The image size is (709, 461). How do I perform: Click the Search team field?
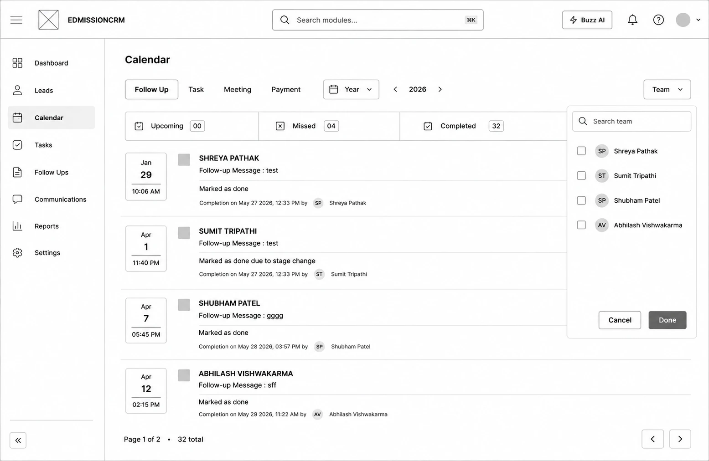click(631, 121)
